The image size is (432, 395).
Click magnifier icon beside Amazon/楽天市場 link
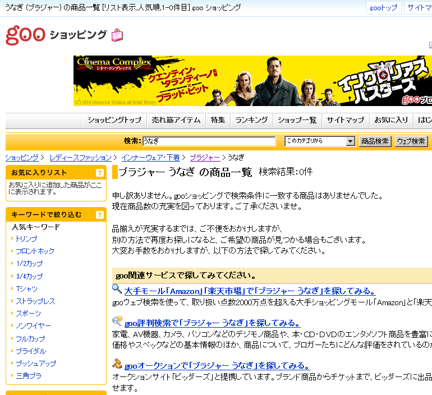click(x=117, y=289)
